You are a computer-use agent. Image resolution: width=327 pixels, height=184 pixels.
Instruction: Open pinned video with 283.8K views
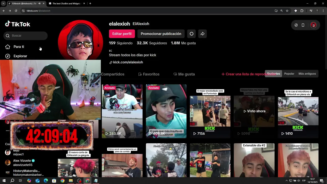pyautogui.click(x=122, y=111)
